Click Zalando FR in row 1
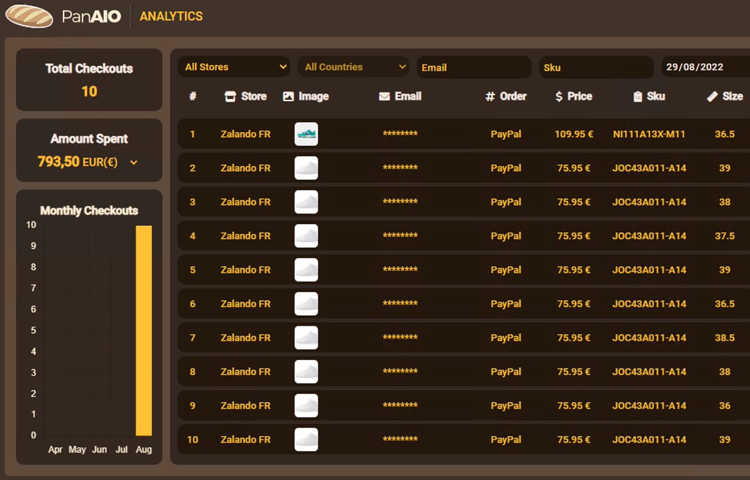Viewport: 750px width, 480px height. [246, 134]
